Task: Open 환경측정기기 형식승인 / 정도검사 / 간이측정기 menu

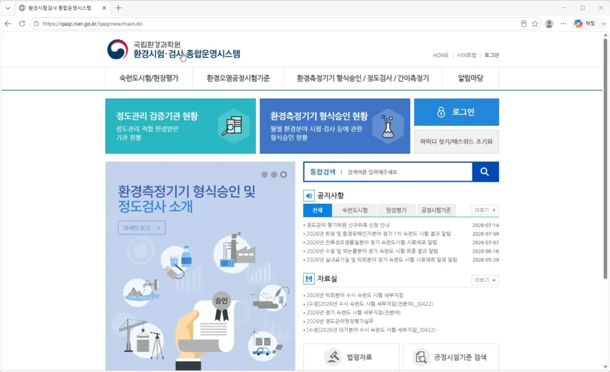Action: [363, 78]
